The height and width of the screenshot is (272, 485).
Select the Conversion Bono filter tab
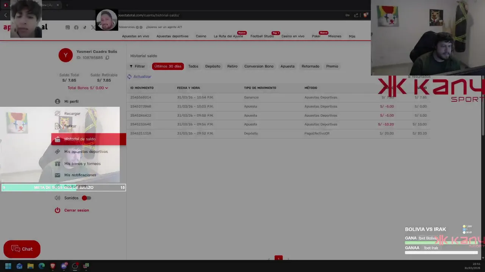(x=259, y=66)
